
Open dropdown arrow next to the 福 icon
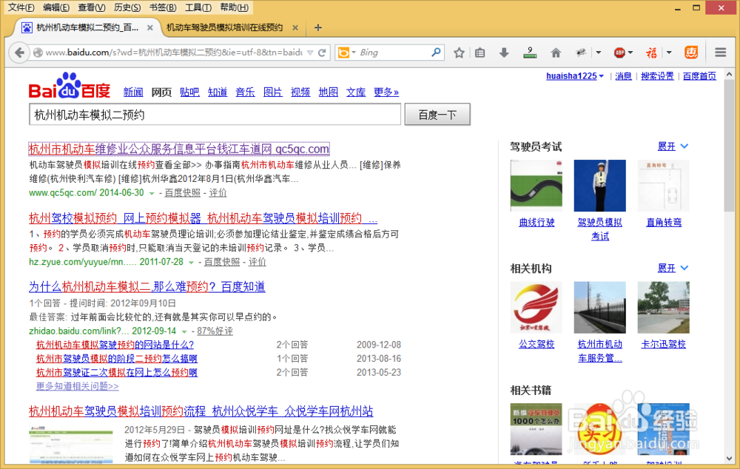pyautogui.click(x=669, y=53)
